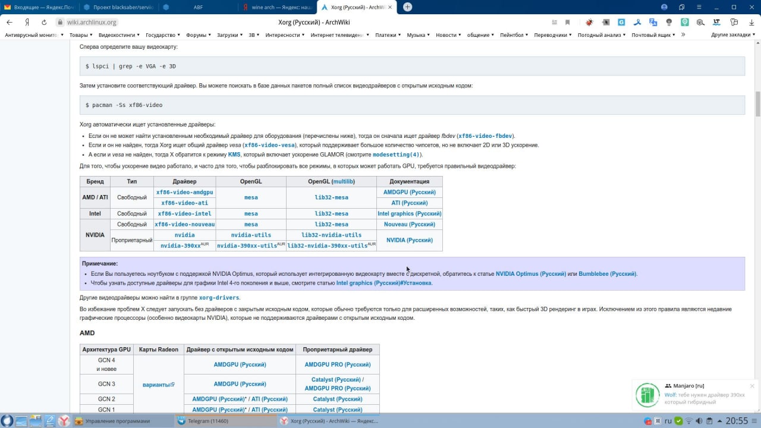Click the reader mode icon in address bar

pyautogui.click(x=554, y=22)
